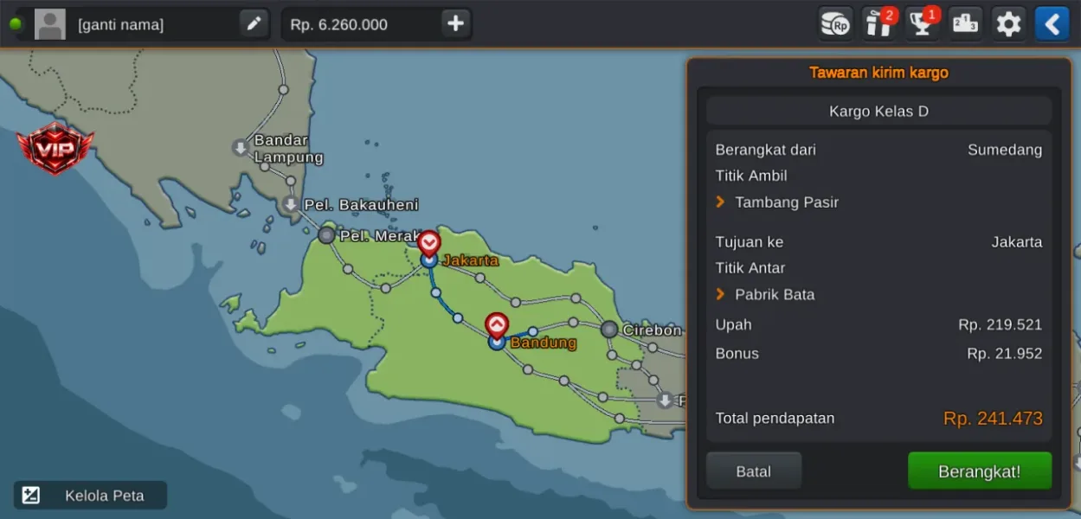Click the Cirebon city marker
1081x519 pixels.
click(x=609, y=330)
